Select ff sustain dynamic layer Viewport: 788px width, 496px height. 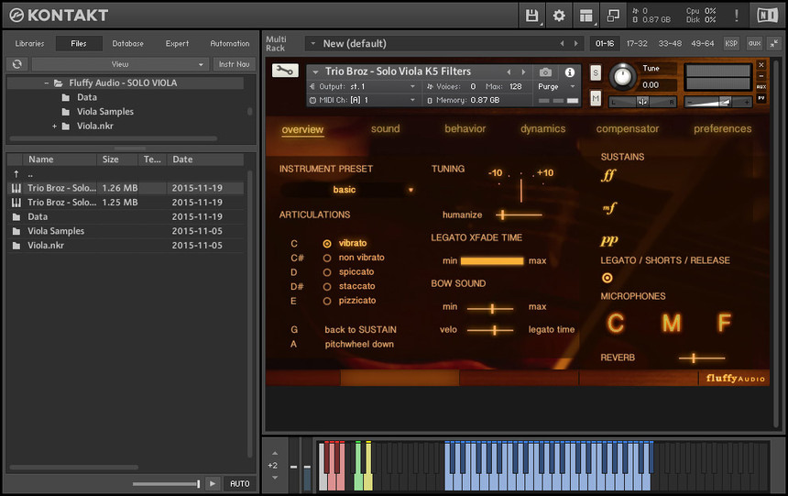pyautogui.click(x=608, y=175)
